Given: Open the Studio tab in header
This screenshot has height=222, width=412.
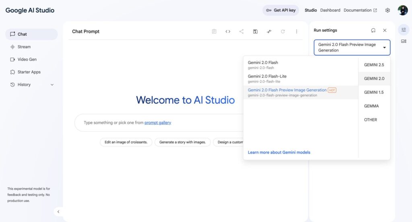Looking at the screenshot, I should point(311,10).
